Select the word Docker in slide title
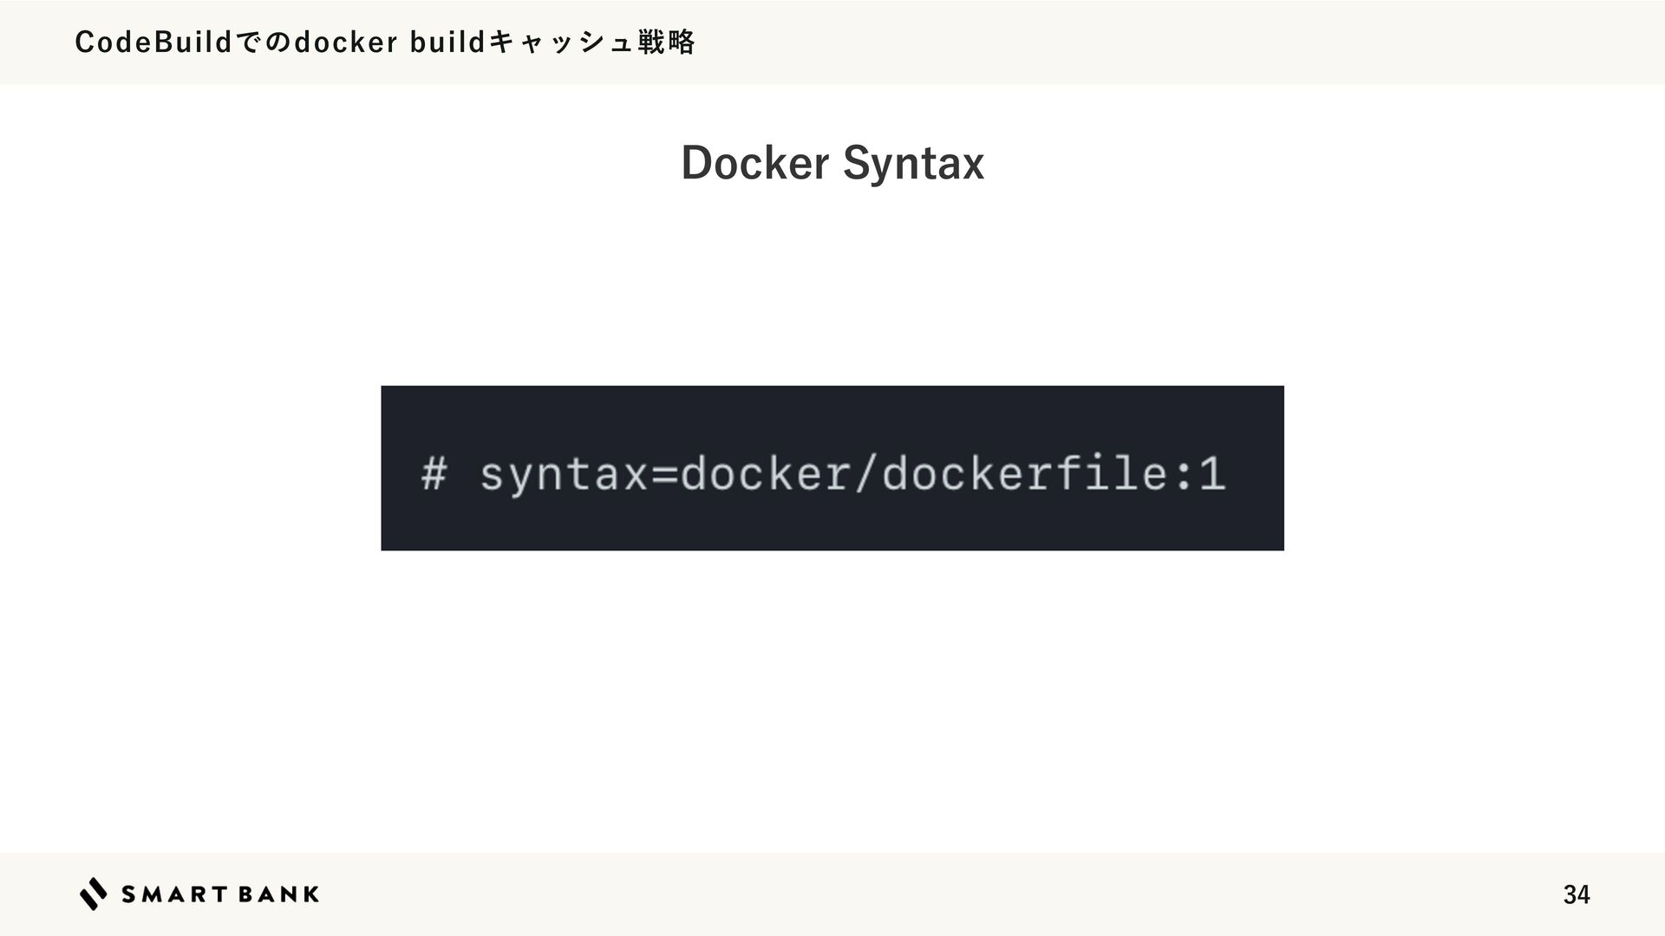1665x936 pixels. pos(754,163)
